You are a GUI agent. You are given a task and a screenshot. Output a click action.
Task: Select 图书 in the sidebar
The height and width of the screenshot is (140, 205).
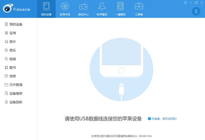click(x=12, y=68)
